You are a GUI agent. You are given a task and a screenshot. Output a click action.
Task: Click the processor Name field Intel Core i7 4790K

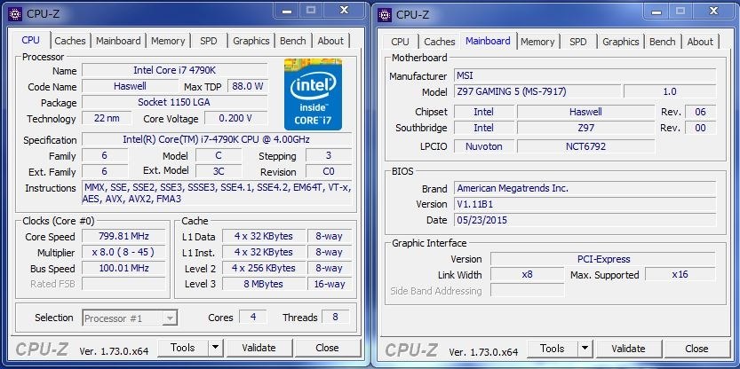coord(175,70)
